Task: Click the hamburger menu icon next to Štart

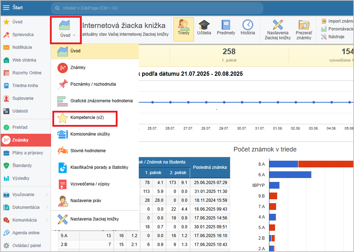Action: [x=6, y=7]
